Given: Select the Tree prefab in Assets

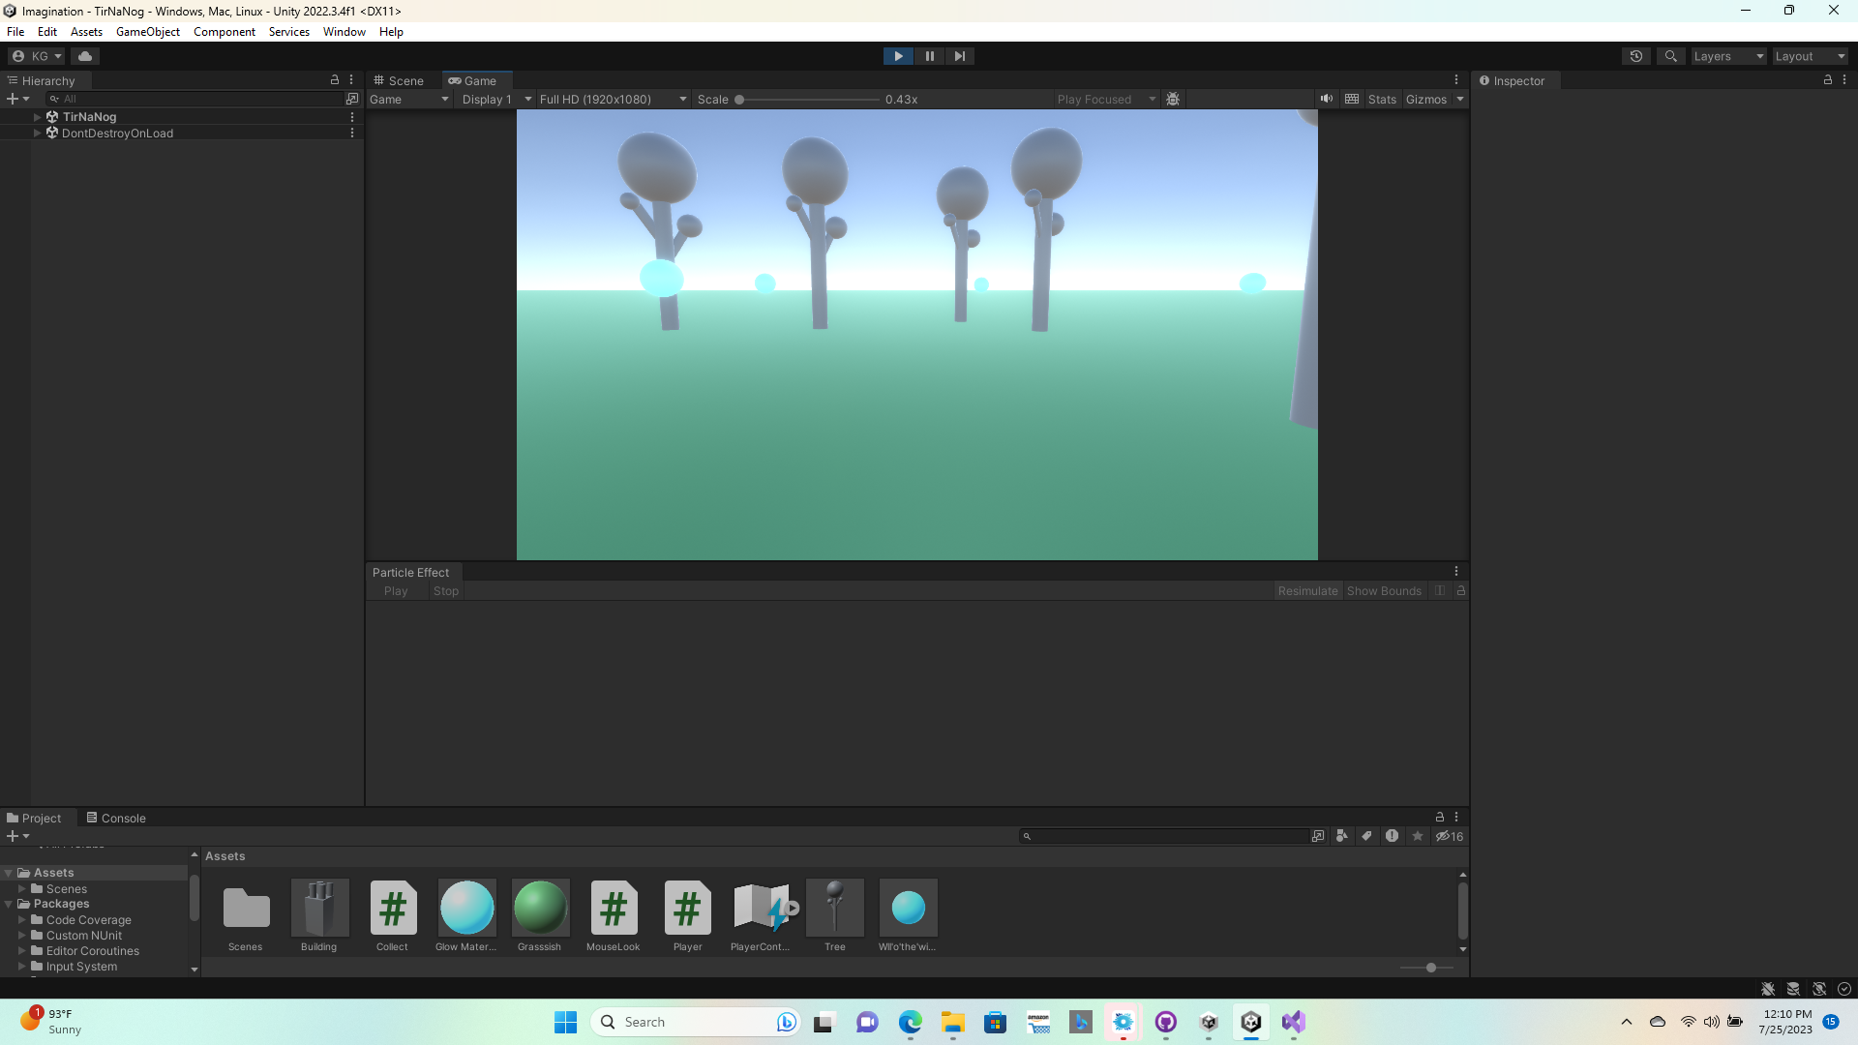Looking at the screenshot, I should pyautogui.click(x=834, y=910).
